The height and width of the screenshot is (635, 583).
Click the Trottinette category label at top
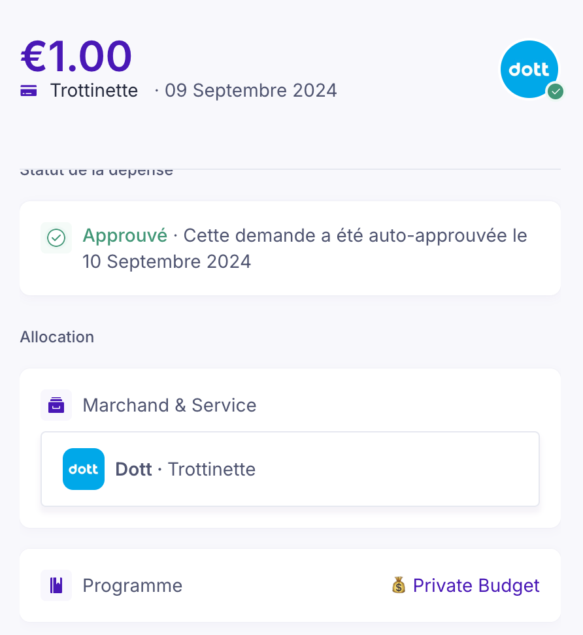click(94, 90)
